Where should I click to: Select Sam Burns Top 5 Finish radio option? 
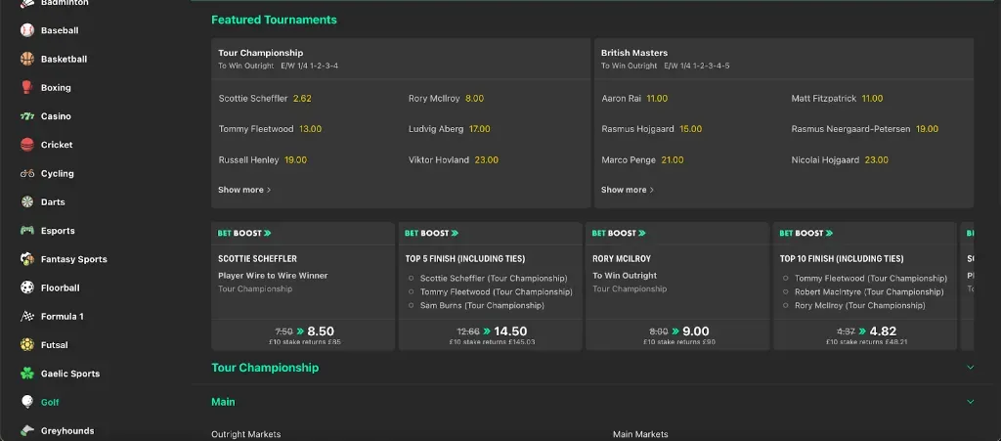tap(412, 306)
